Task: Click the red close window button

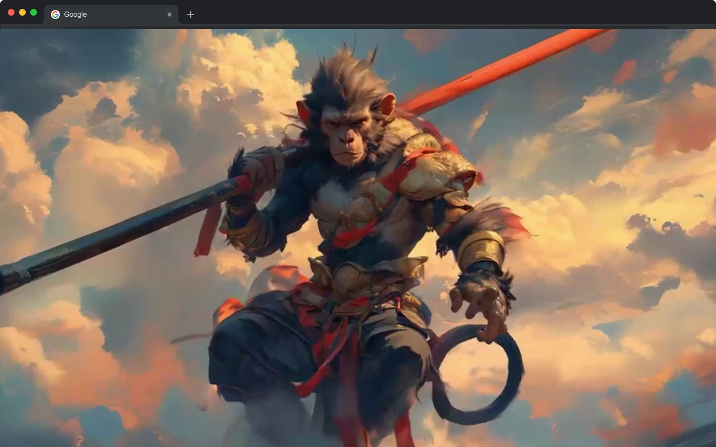Action: 11,12
